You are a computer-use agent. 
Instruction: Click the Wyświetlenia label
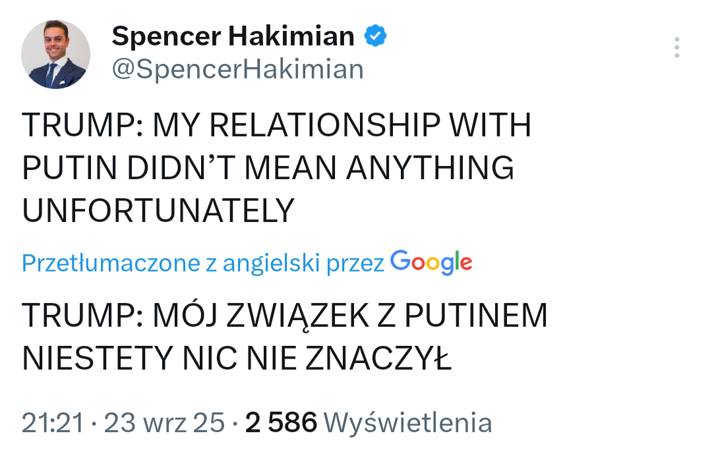coord(409,422)
